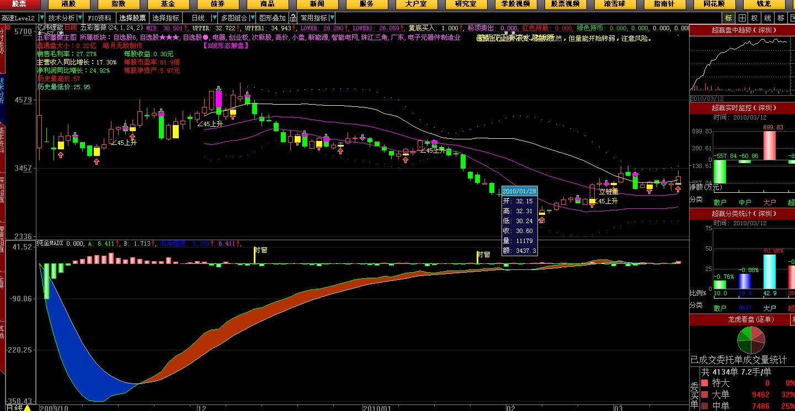This screenshot has width=795, height=411.
Task: Click the lock icon beside 图形叠加
Action: click(292, 18)
